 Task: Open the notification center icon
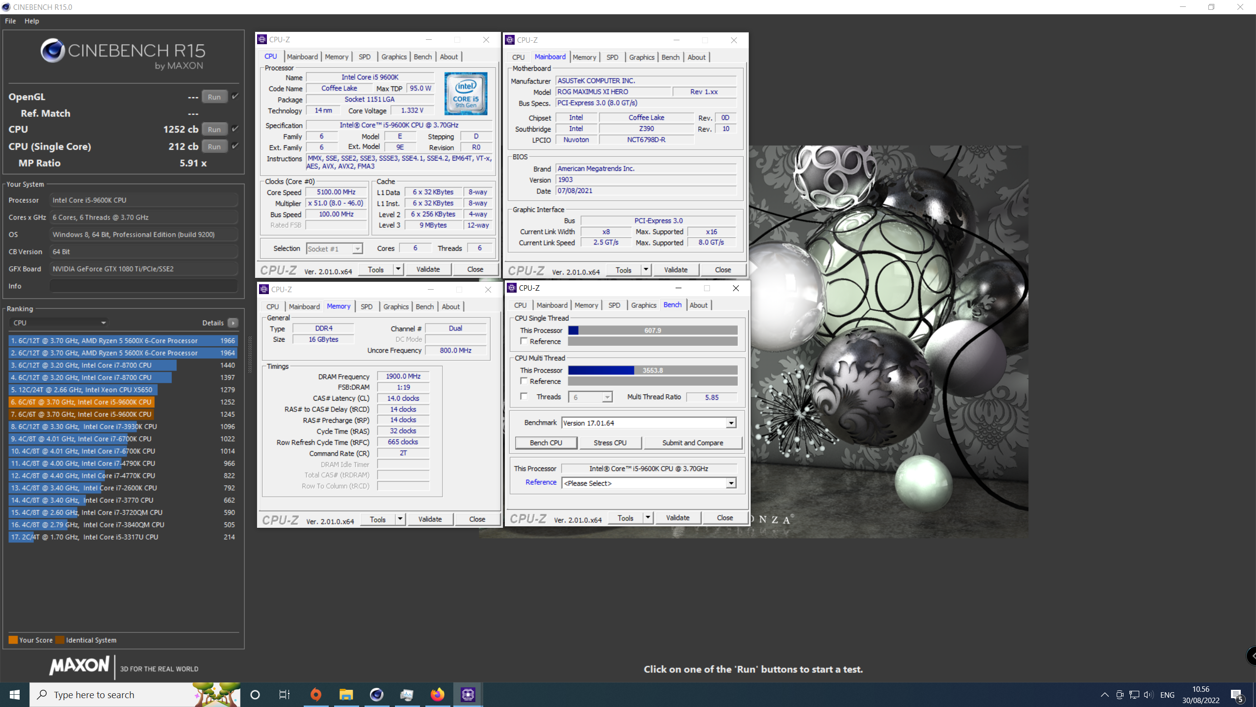[x=1237, y=695]
